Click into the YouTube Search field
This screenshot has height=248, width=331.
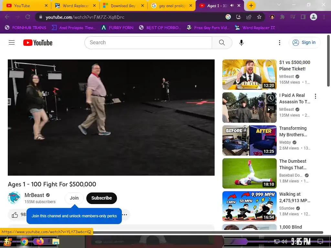tap(148, 43)
